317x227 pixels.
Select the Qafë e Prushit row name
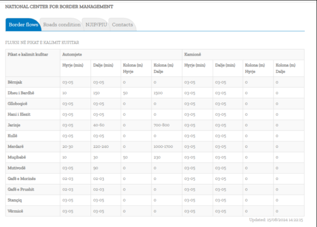point(21,189)
